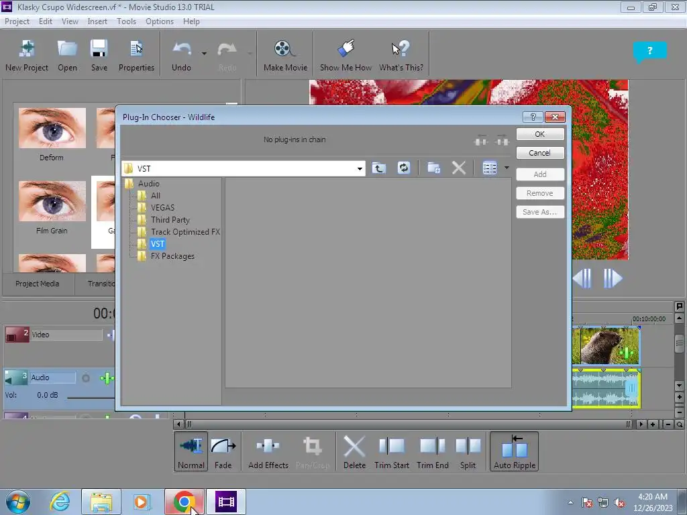The width and height of the screenshot is (687, 515).
Task: Open the Windows Start menu
Action: click(17, 502)
